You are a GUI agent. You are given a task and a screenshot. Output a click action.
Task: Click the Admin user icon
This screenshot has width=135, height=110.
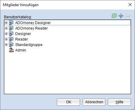pyautogui.click(x=11, y=50)
